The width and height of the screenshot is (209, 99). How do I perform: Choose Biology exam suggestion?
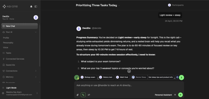88,77
